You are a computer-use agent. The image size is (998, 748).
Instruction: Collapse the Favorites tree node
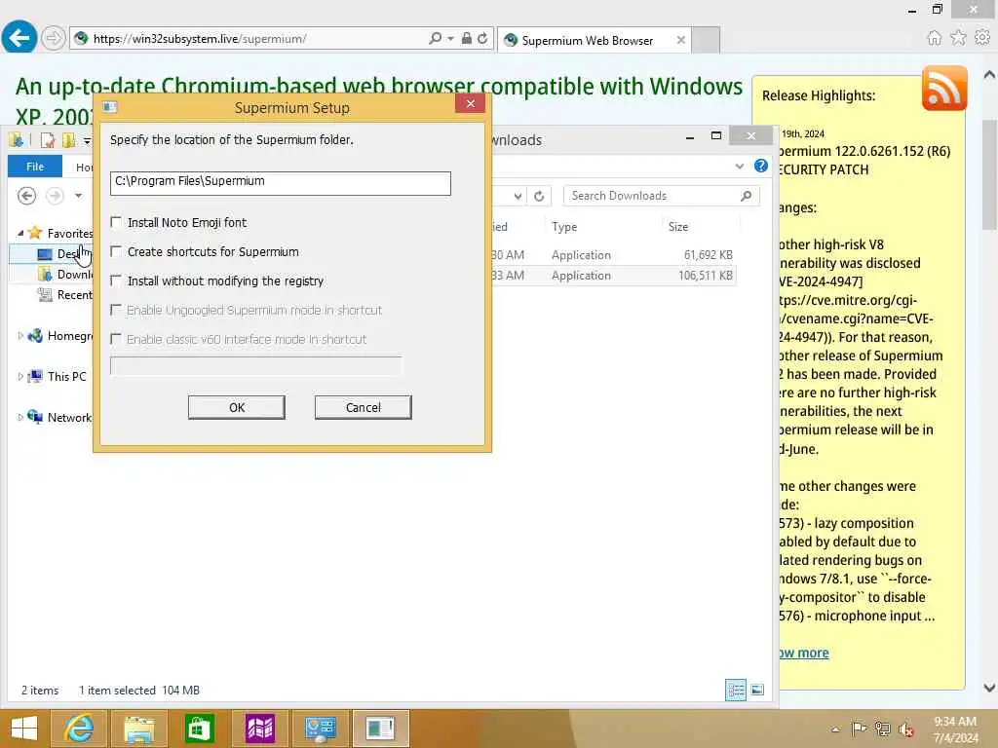(x=20, y=234)
